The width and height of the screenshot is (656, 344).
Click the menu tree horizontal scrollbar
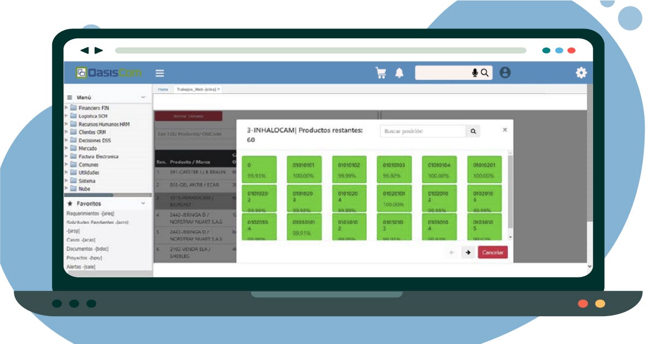[x=89, y=194]
